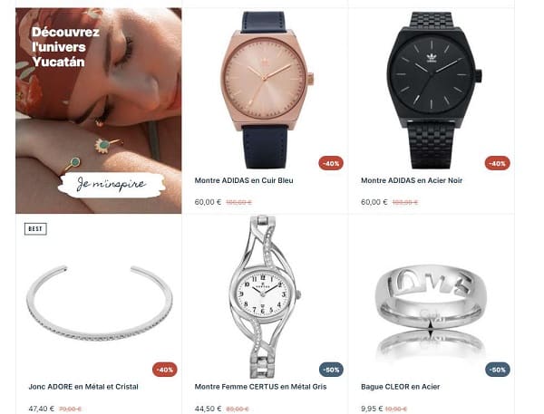Click 'Bague CLEOR en Acier' link
Screen dimensions: 544x414
point(401,387)
